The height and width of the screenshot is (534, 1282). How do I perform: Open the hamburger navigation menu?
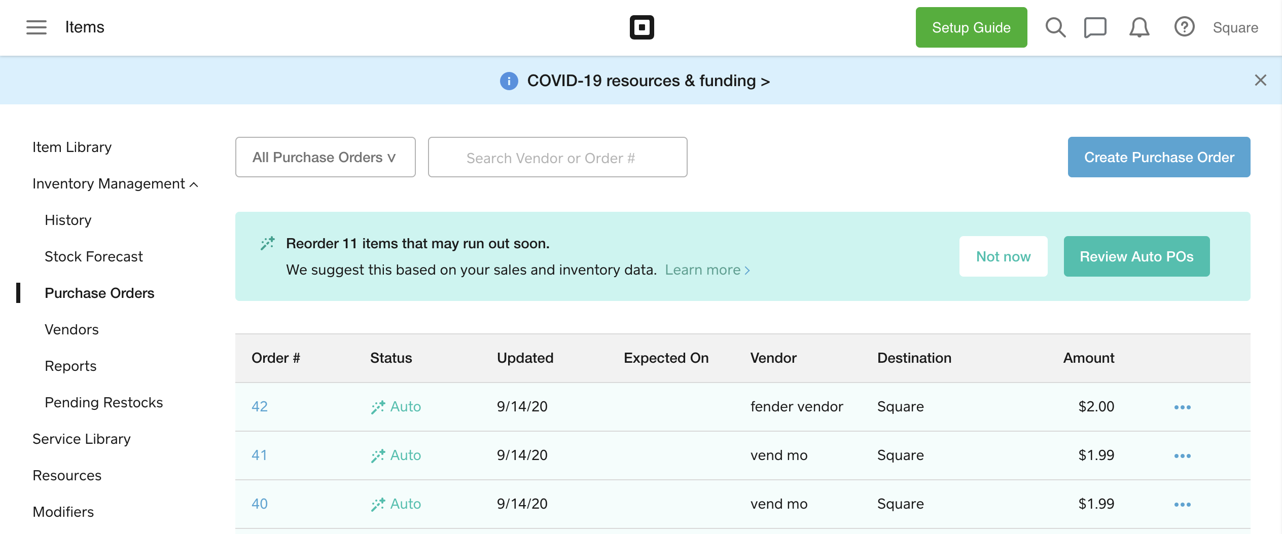[37, 27]
